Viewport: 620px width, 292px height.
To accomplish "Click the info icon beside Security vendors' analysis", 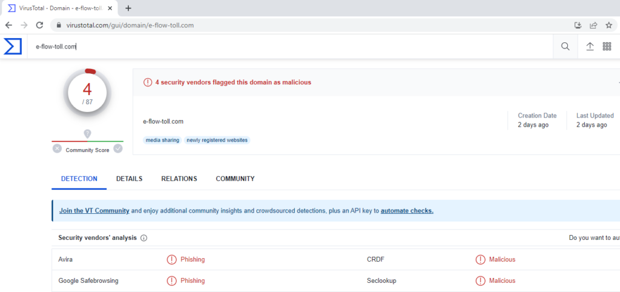I will click(144, 238).
